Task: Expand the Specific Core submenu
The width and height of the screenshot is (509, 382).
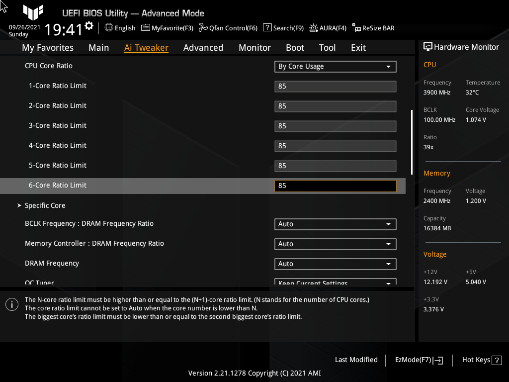Action: [x=45, y=205]
